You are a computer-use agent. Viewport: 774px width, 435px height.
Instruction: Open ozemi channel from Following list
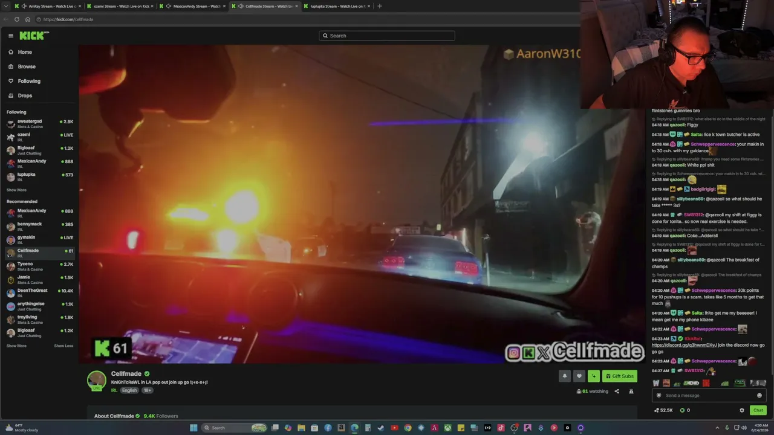(x=39, y=137)
